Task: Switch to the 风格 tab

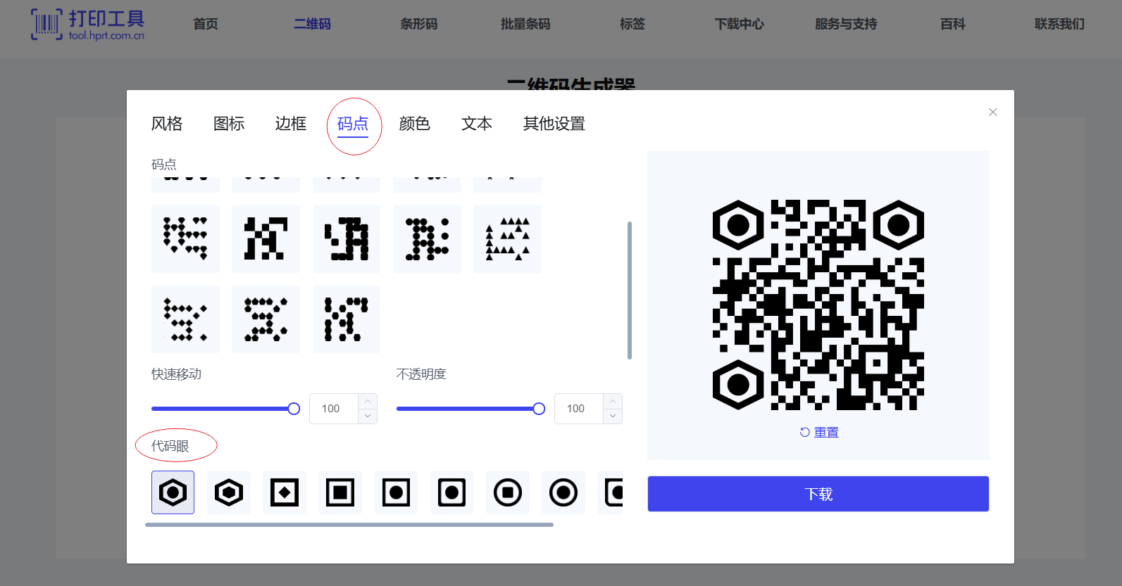Action: 167,124
